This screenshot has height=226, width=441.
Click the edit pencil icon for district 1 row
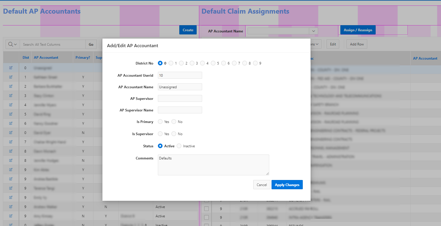click(x=11, y=77)
